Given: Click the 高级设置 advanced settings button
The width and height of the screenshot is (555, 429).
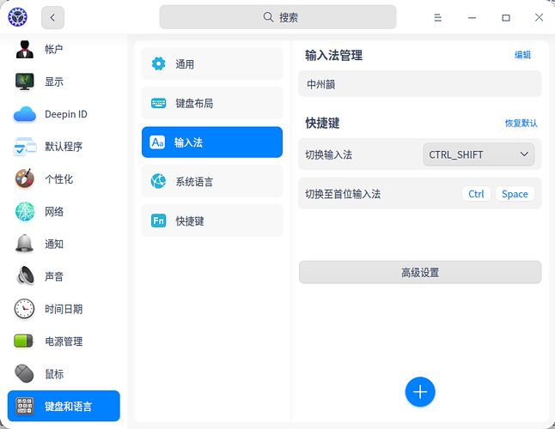Looking at the screenshot, I should tap(420, 273).
